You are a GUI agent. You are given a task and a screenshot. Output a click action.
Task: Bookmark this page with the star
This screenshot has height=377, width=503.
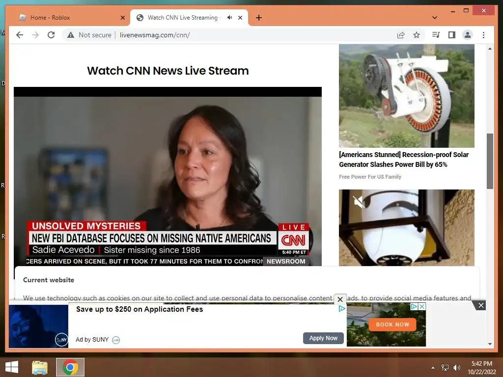(x=417, y=35)
